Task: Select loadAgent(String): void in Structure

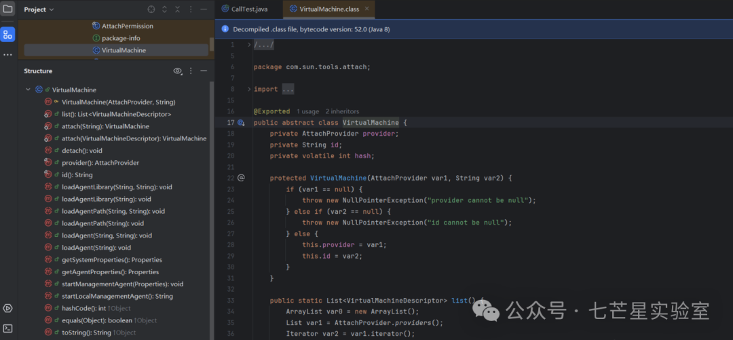Action: 96,248
